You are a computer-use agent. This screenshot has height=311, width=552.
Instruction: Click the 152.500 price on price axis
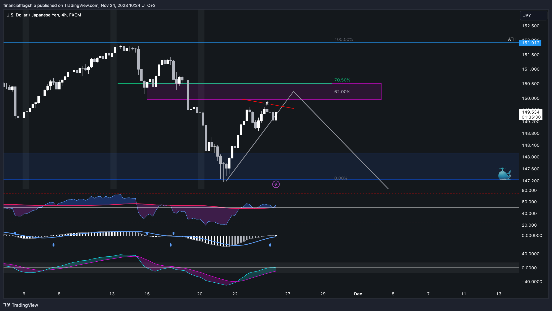coord(530,26)
